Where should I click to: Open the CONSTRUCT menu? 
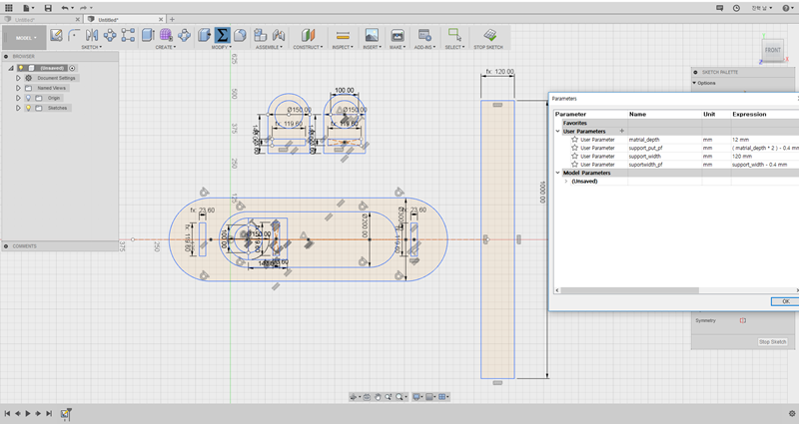(307, 47)
